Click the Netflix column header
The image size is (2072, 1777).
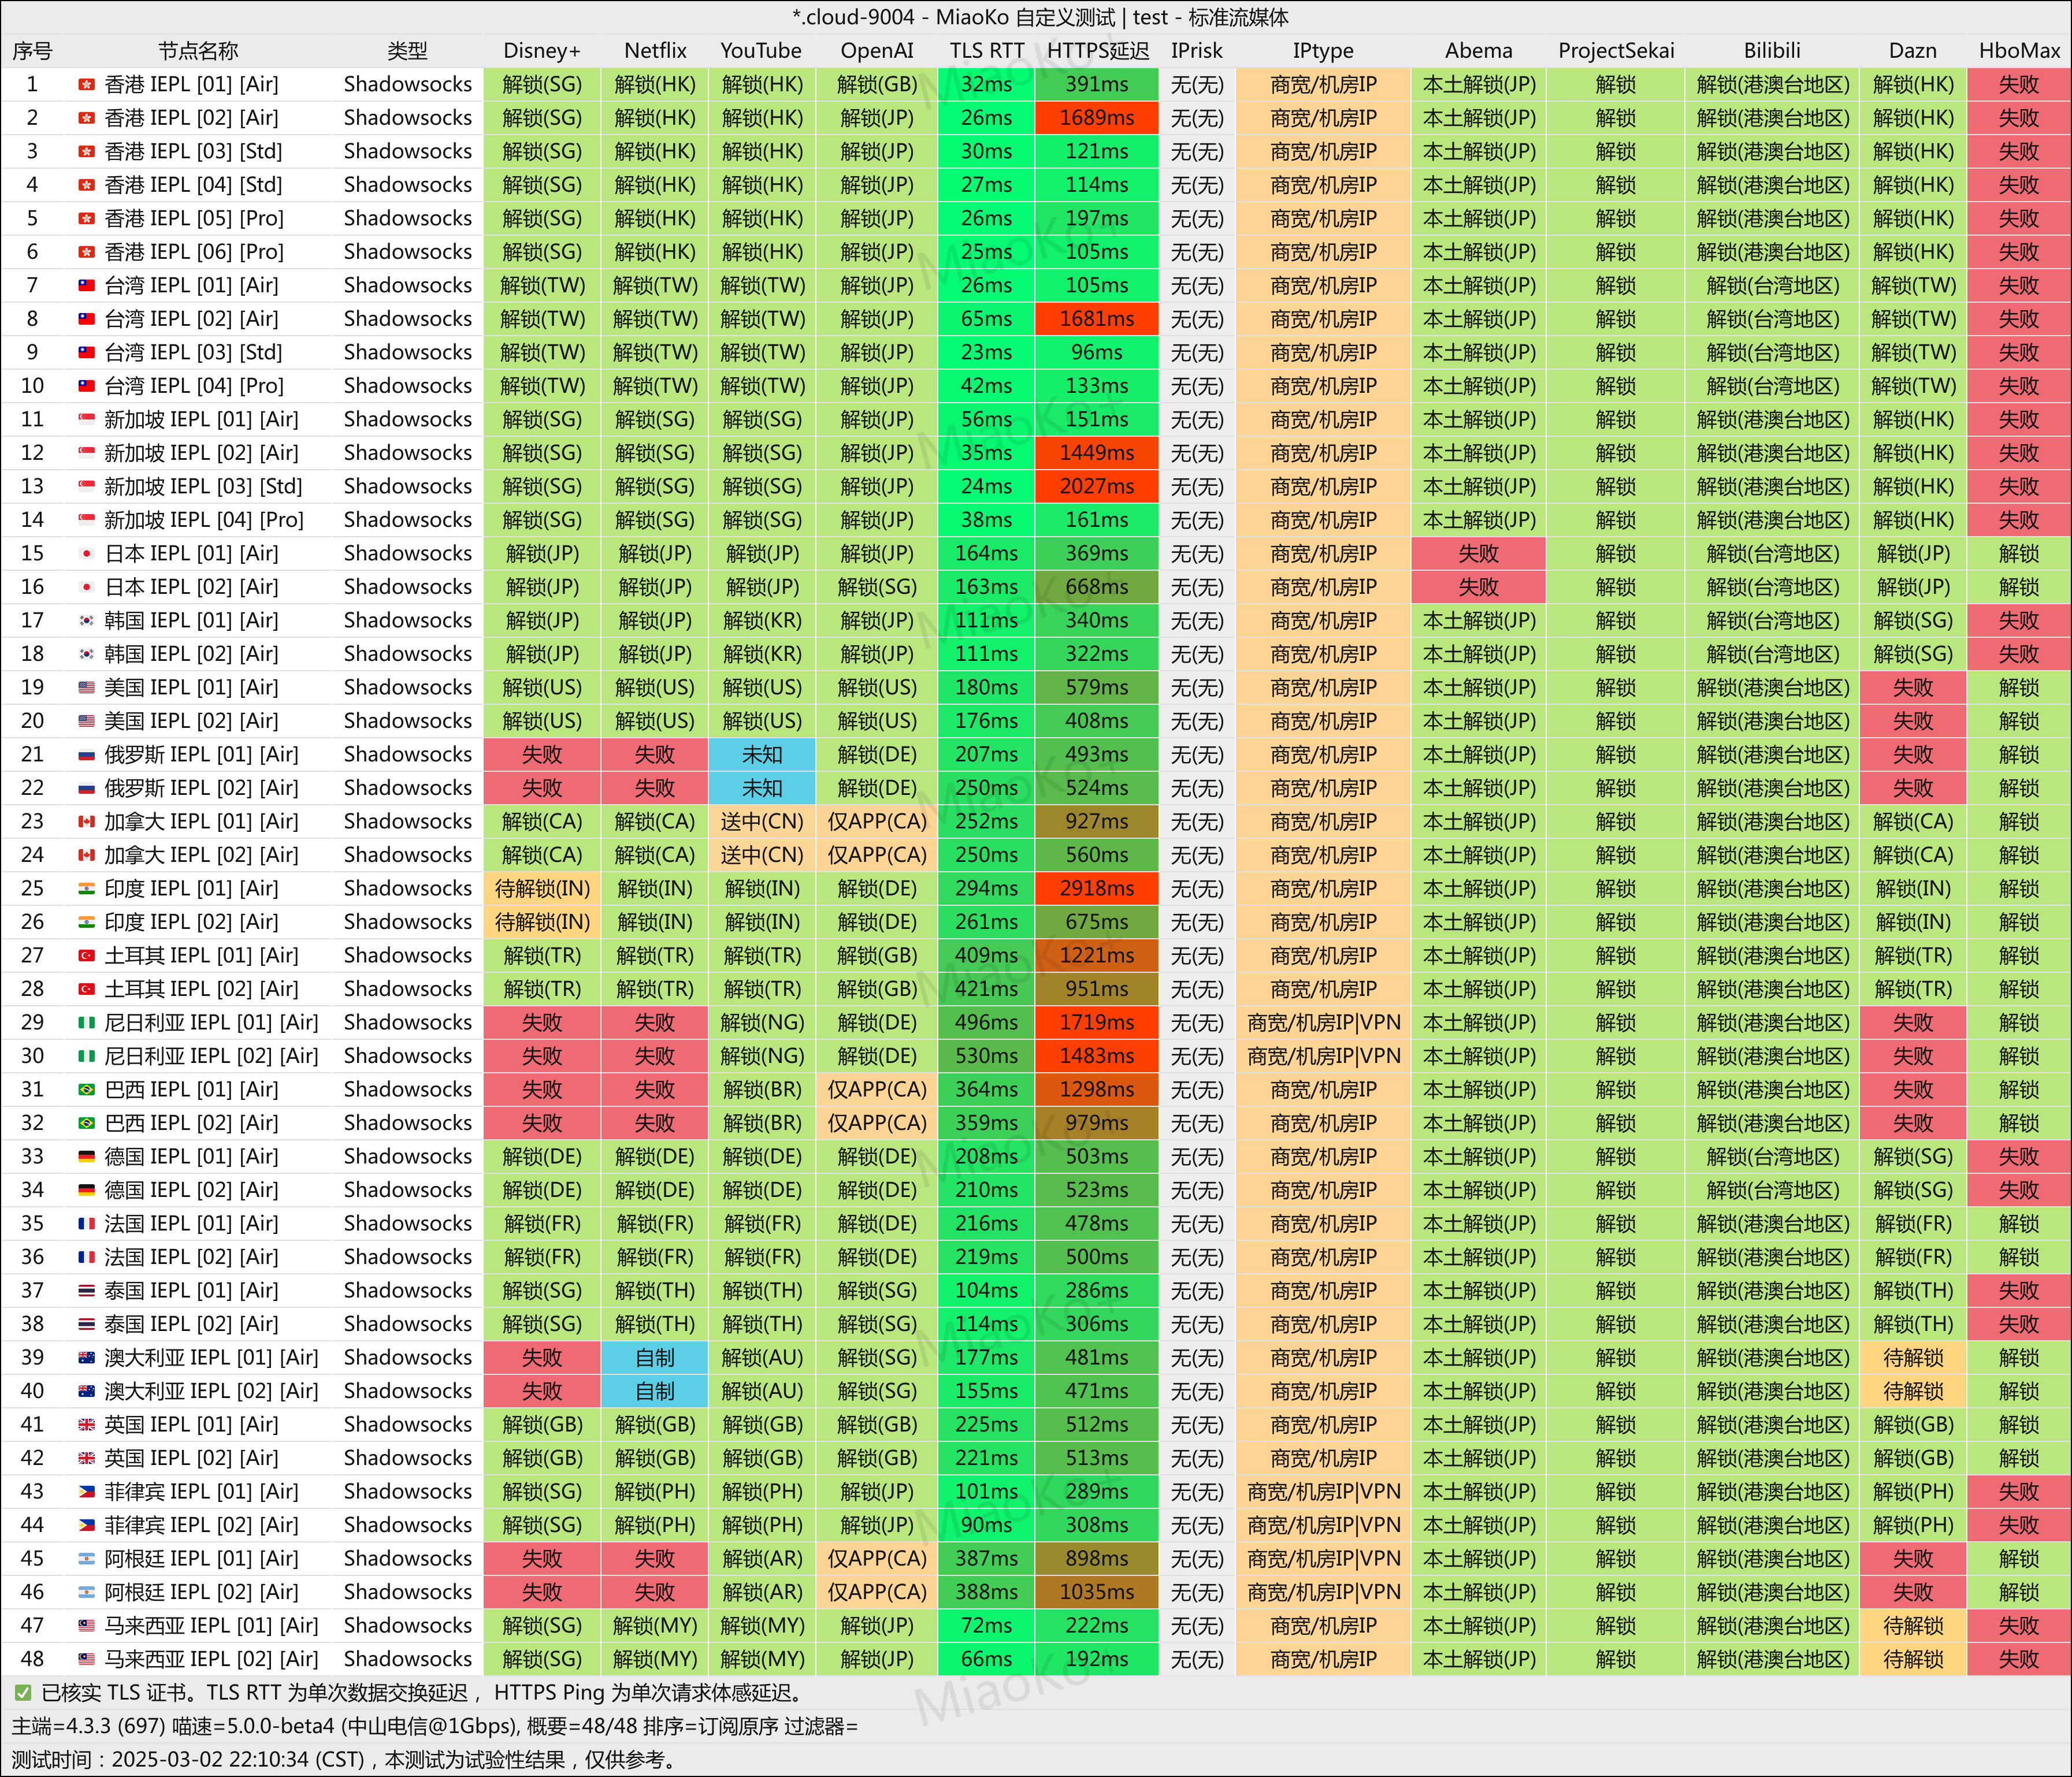tap(655, 51)
